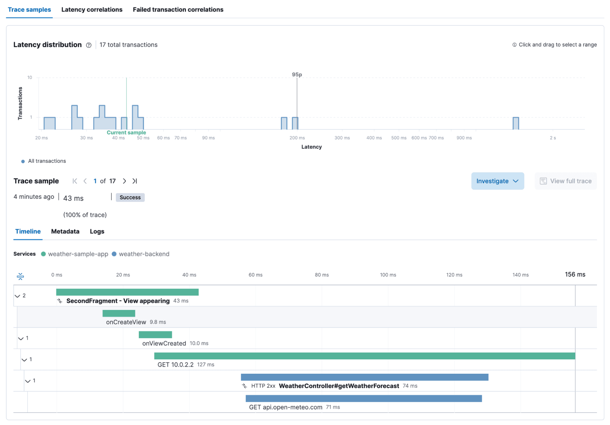Toggle weather-sample-app service legend dot

(43, 254)
